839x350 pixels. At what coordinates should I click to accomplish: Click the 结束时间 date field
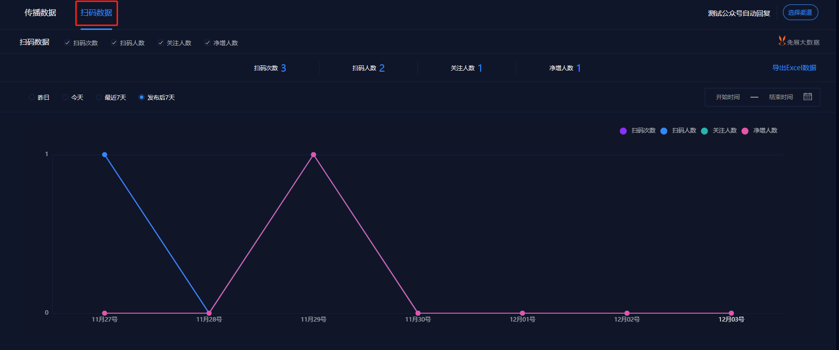tap(781, 97)
